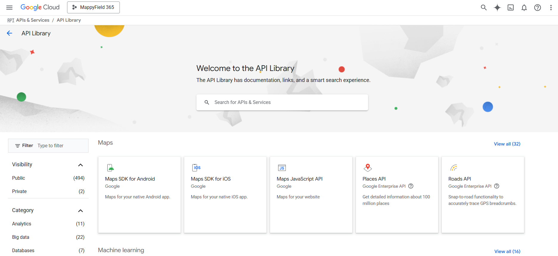The image size is (558, 256).
Task: Open the main navigation hamburger menu
Action: point(9,7)
